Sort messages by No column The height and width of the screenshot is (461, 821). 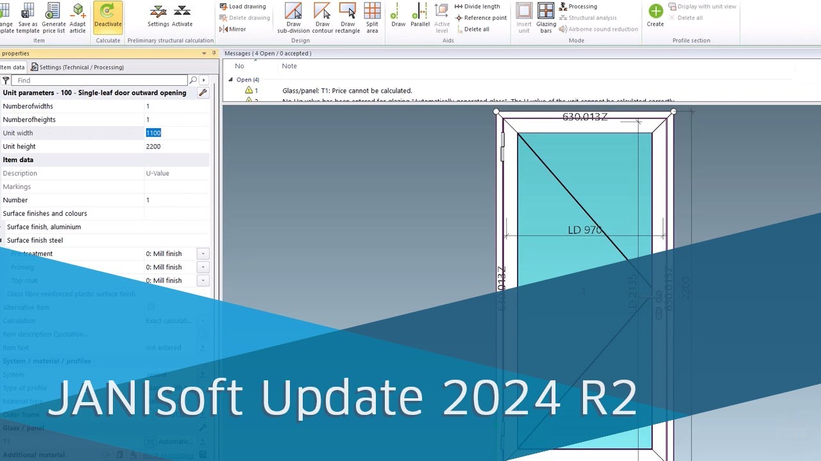(x=239, y=66)
